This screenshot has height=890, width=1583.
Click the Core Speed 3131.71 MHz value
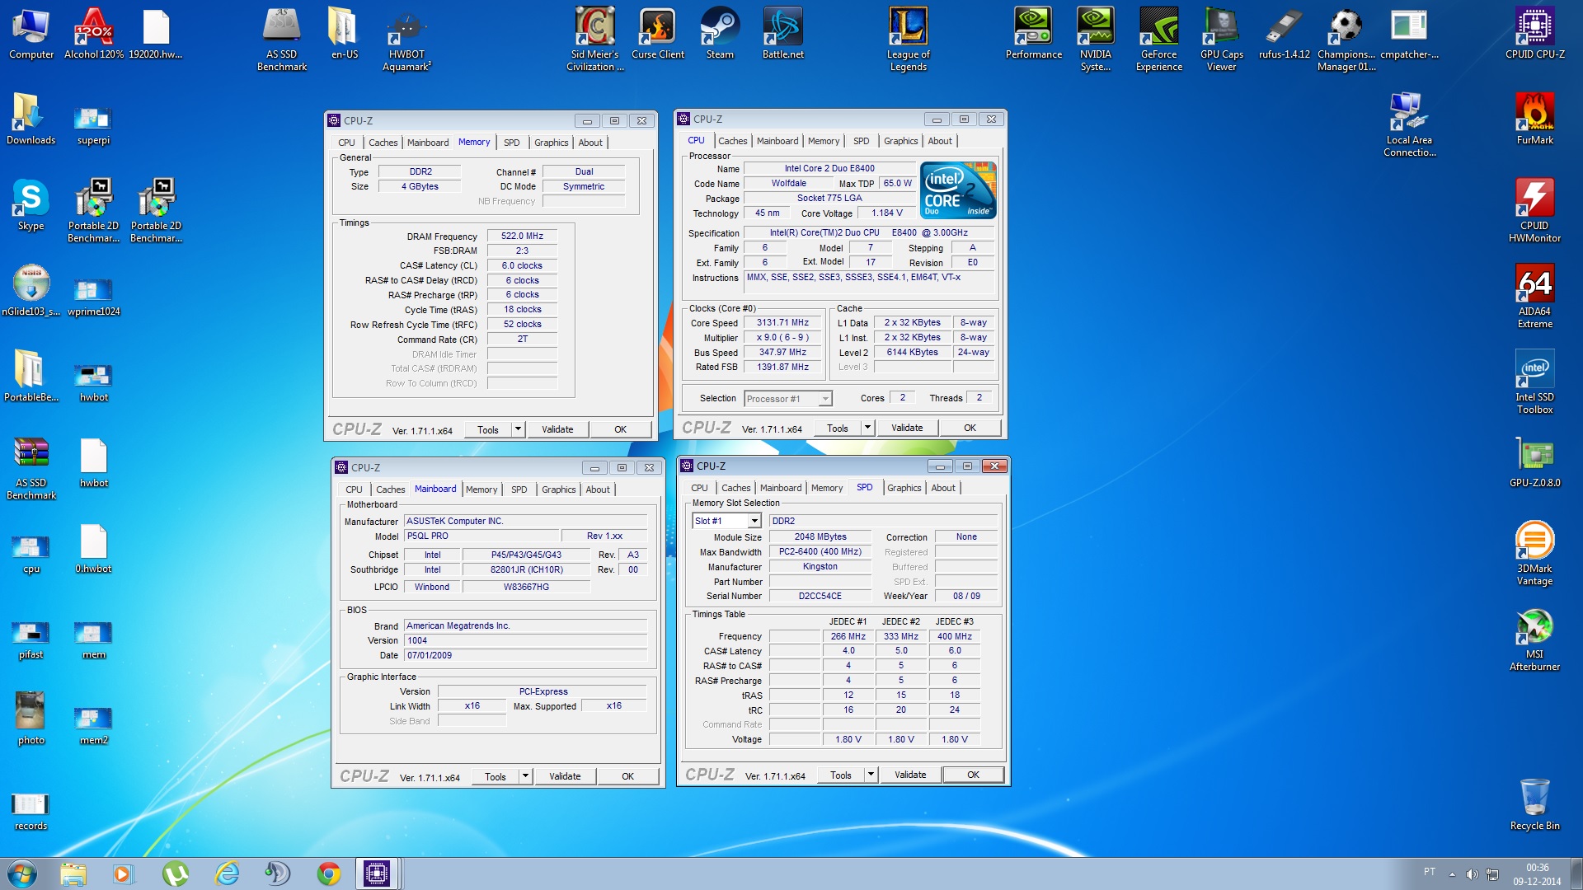coord(782,322)
